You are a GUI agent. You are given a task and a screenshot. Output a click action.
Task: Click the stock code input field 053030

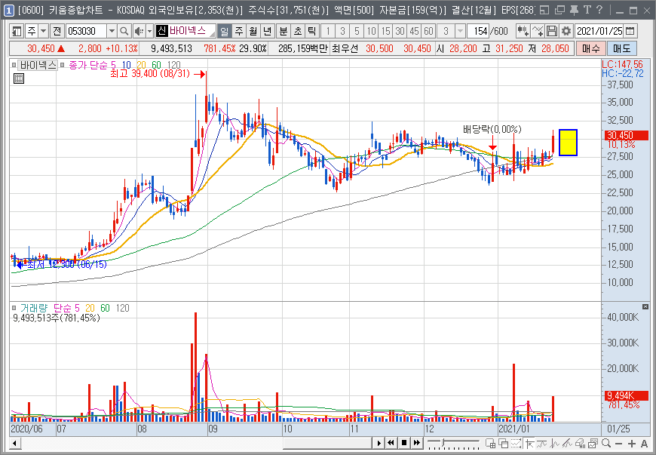point(86,31)
